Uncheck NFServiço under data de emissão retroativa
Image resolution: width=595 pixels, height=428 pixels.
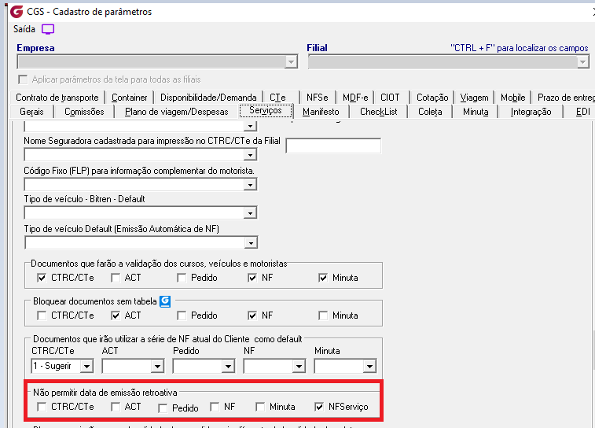tap(319, 407)
